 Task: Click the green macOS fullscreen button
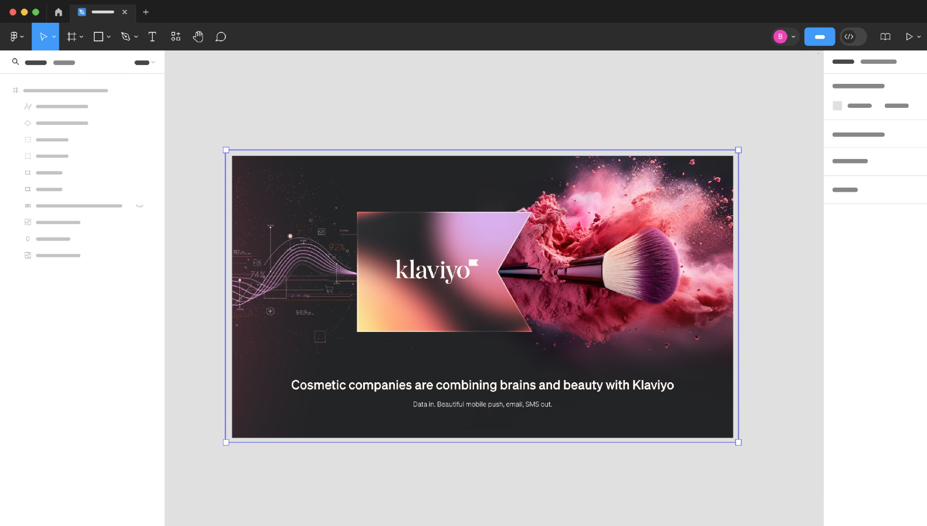(x=36, y=12)
